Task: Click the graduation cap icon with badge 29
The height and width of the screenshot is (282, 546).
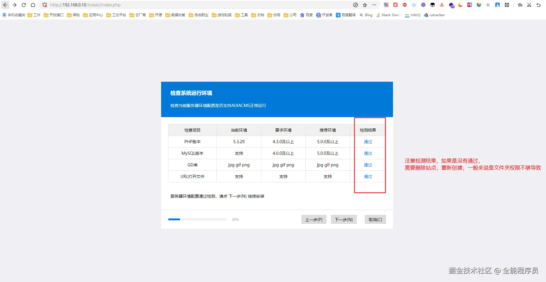Action: pyautogui.click(x=451, y=5)
